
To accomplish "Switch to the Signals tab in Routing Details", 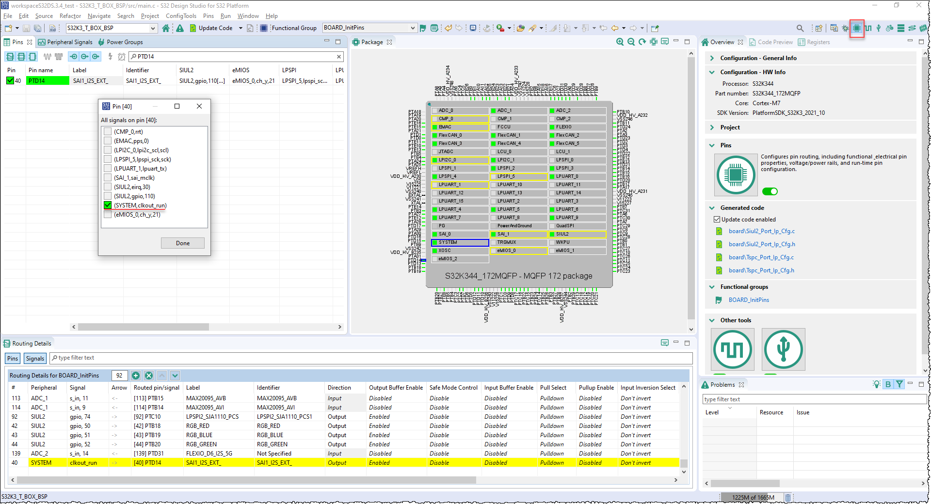I will tap(34, 358).
